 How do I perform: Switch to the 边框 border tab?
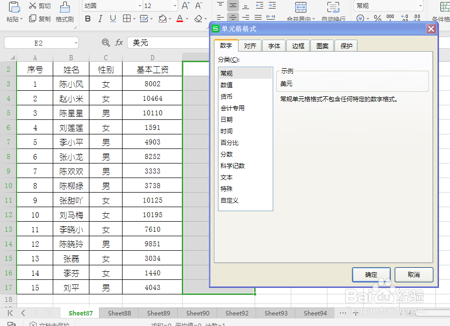[x=298, y=45]
